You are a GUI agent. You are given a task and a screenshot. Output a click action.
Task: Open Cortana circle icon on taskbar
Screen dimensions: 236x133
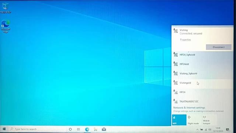(70, 129)
